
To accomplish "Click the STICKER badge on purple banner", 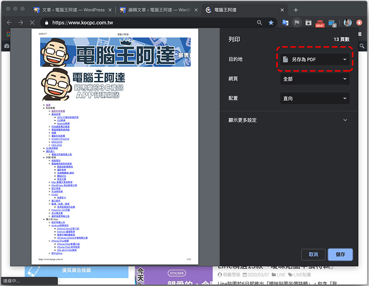I will (177, 273).
